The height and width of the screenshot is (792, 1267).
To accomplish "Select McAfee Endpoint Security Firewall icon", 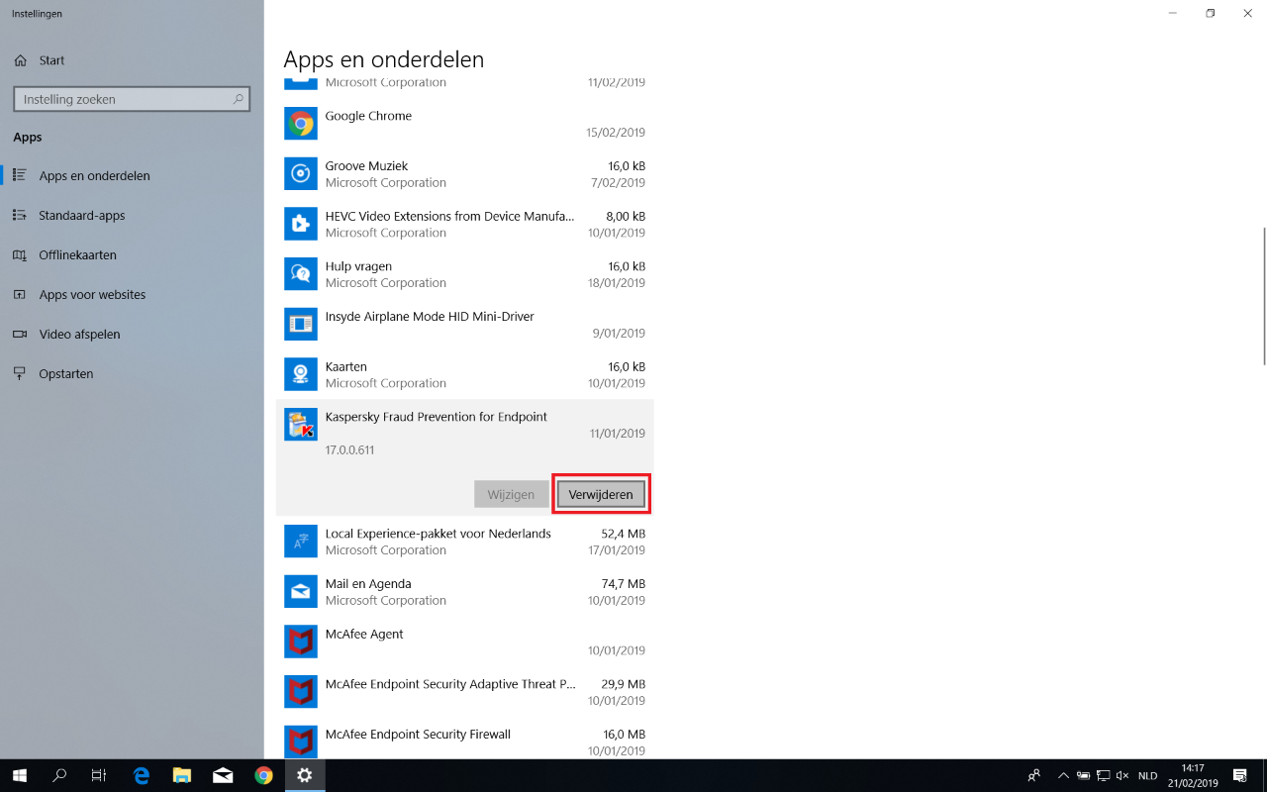I will (301, 742).
